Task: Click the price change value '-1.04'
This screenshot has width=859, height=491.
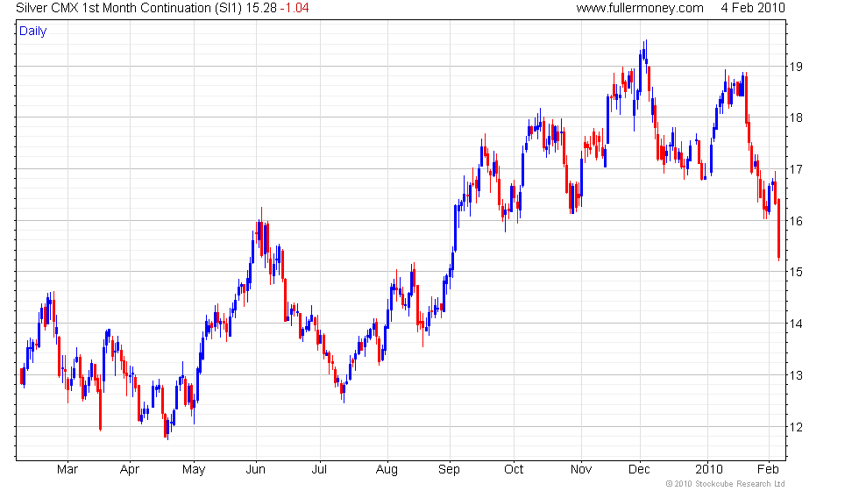Action: 295,8
